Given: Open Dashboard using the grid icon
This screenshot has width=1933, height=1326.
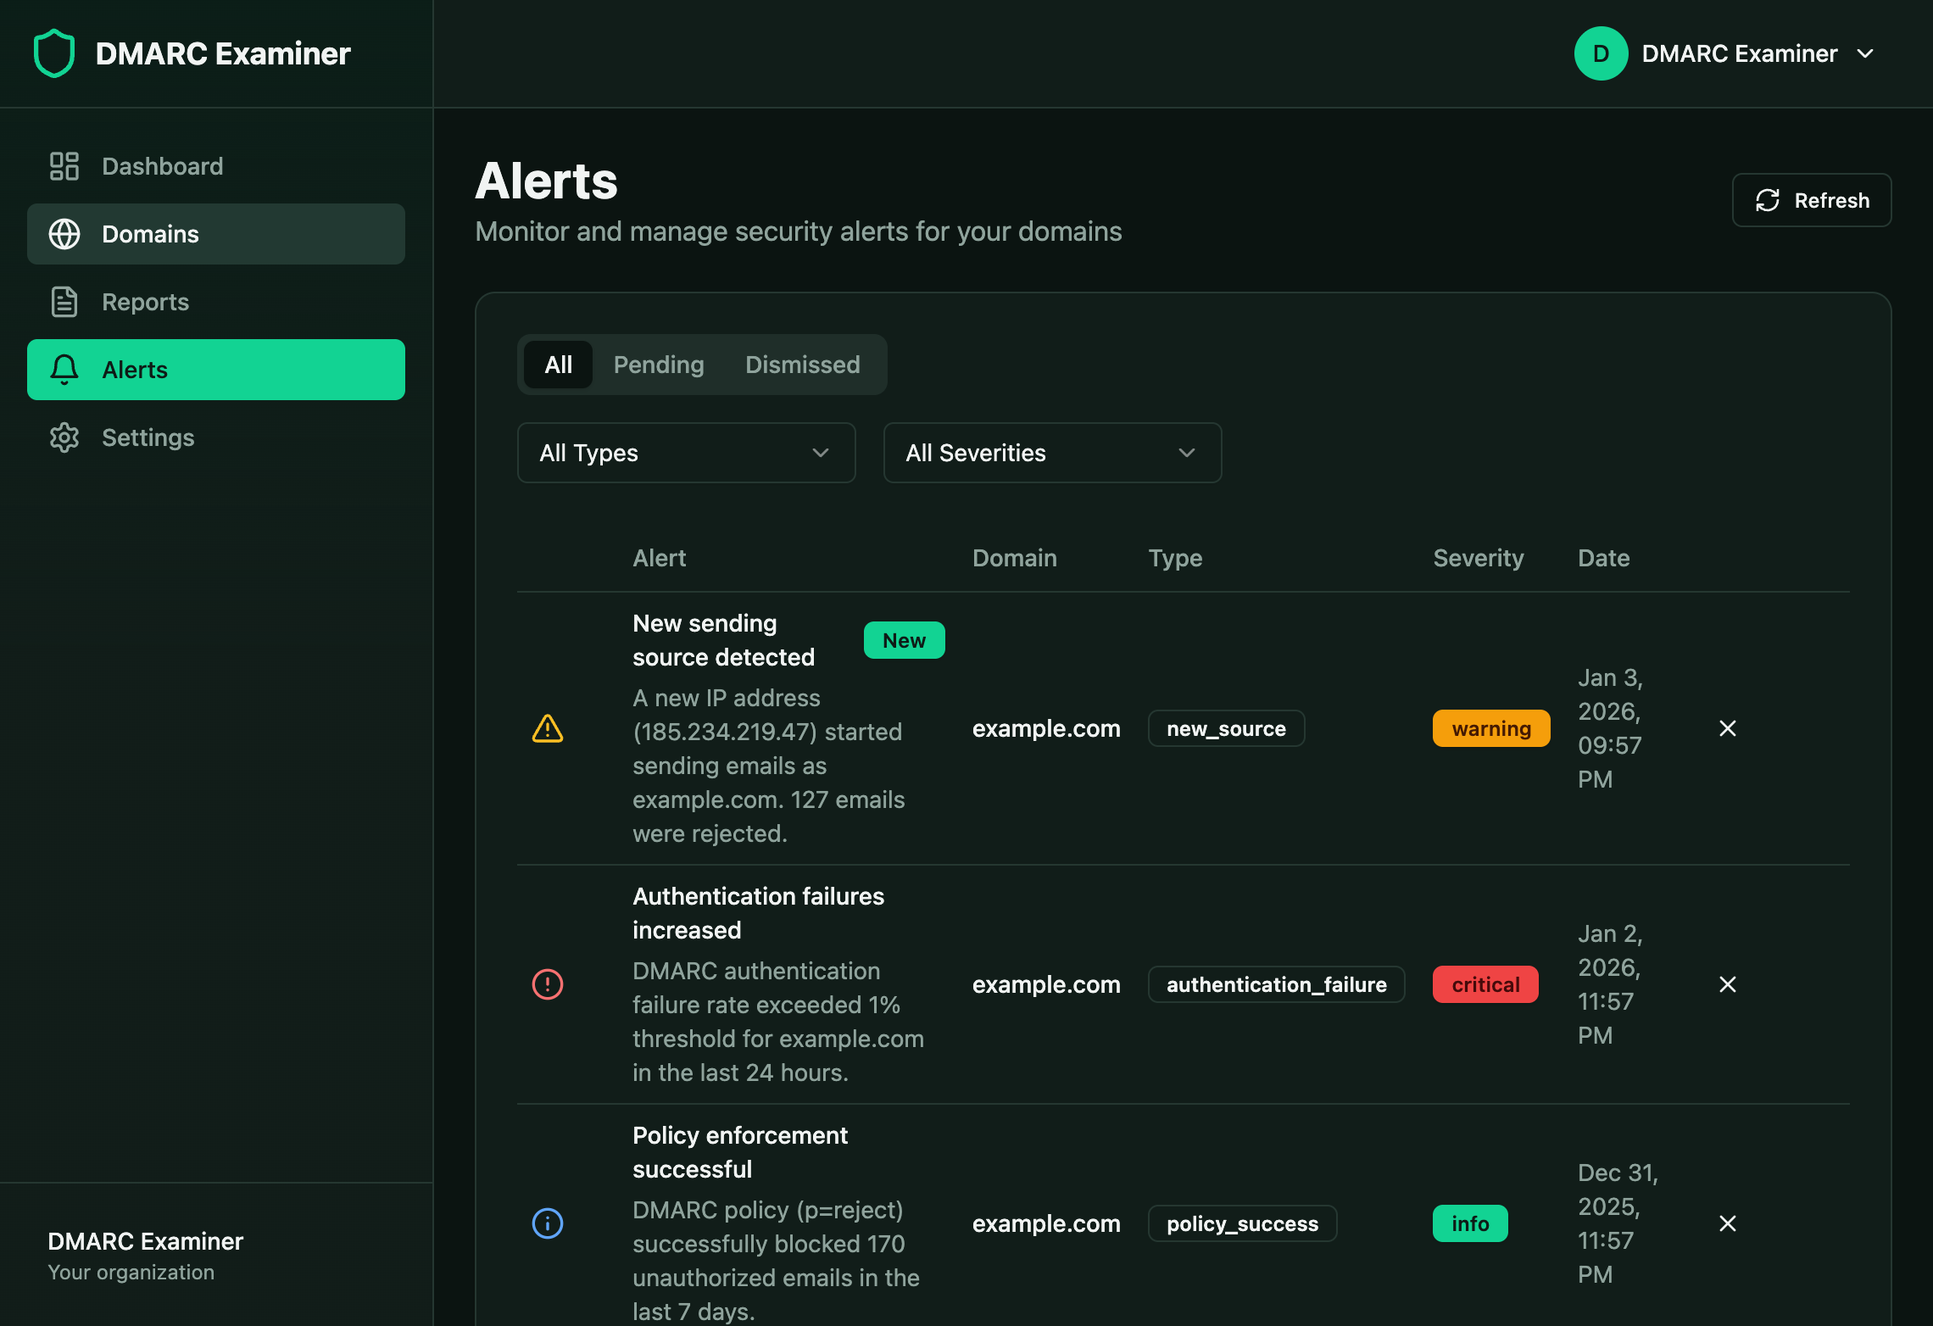Looking at the screenshot, I should [64, 166].
